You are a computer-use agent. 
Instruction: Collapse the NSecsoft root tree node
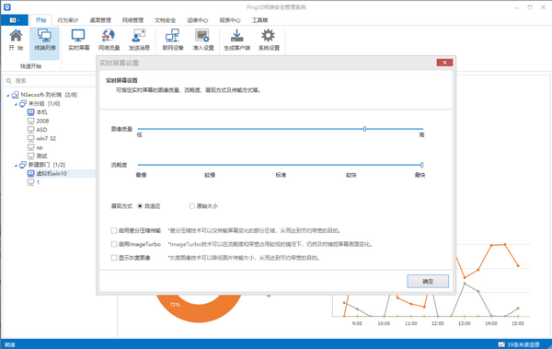coord(7,95)
